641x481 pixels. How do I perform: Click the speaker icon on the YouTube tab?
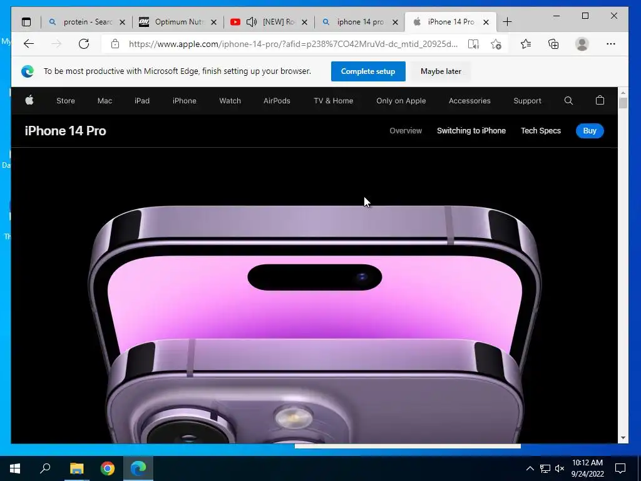252,22
